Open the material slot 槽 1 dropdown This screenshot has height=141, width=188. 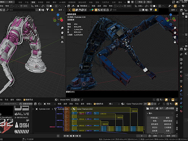(114, 104)
